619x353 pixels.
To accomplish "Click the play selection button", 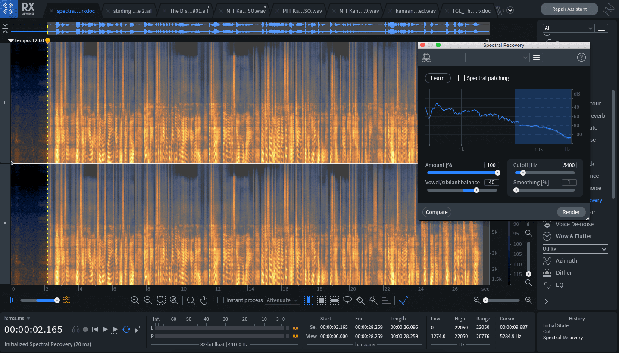I will tap(115, 329).
